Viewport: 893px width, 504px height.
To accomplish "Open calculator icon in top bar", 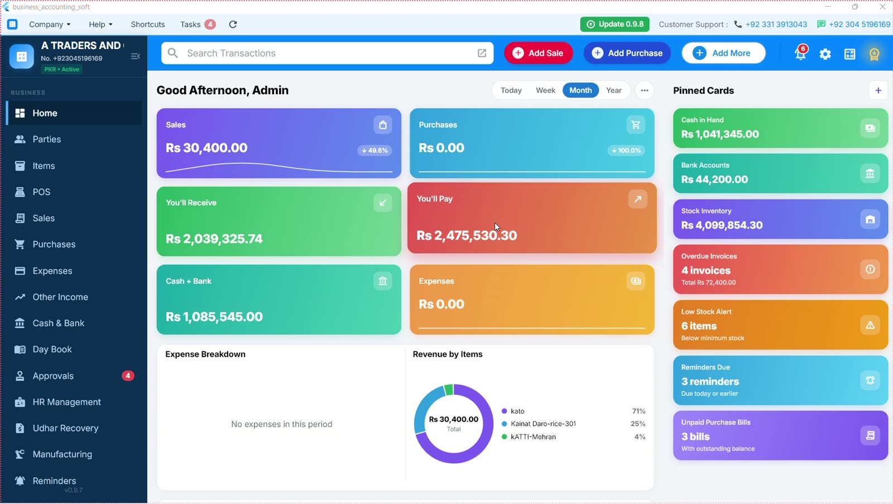I will point(850,54).
